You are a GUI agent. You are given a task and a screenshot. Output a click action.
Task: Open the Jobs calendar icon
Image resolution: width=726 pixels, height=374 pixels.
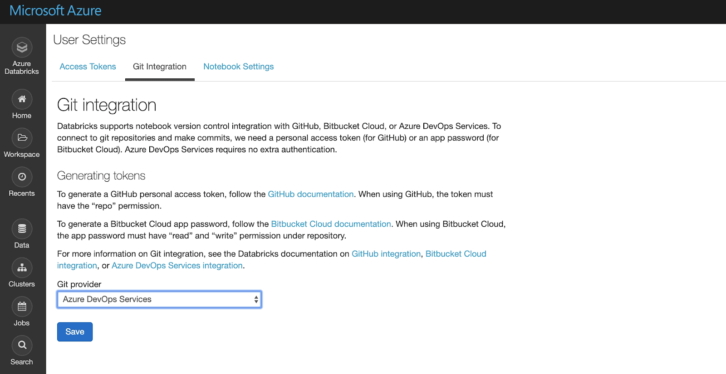22,307
